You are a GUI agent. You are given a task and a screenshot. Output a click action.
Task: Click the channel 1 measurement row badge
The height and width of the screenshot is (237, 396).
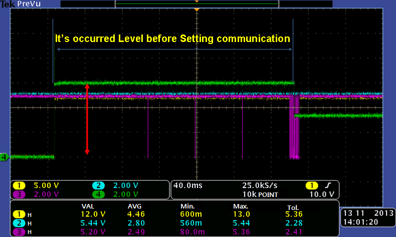[19, 214]
